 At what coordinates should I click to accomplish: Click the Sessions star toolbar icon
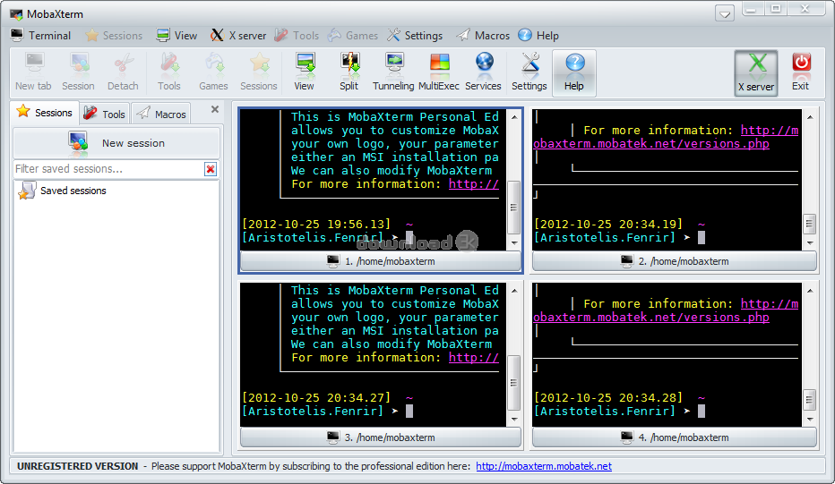point(259,72)
